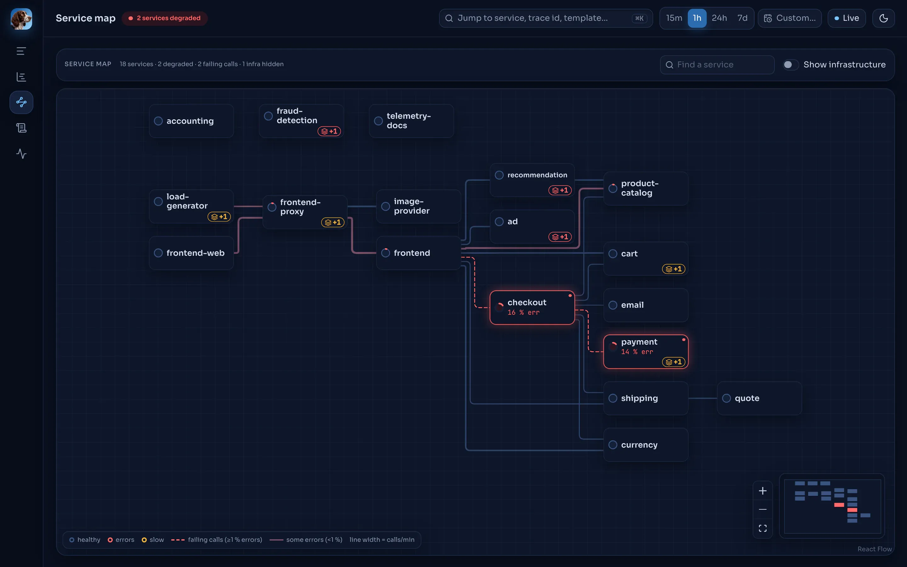Select the service map icon in sidebar
This screenshot has width=907, height=567.
click(21, 102)
